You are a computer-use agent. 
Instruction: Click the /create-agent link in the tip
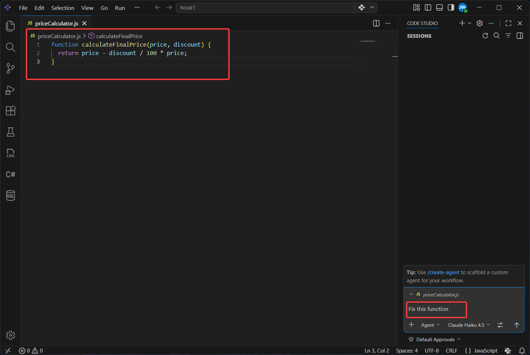tap(443, 272)
